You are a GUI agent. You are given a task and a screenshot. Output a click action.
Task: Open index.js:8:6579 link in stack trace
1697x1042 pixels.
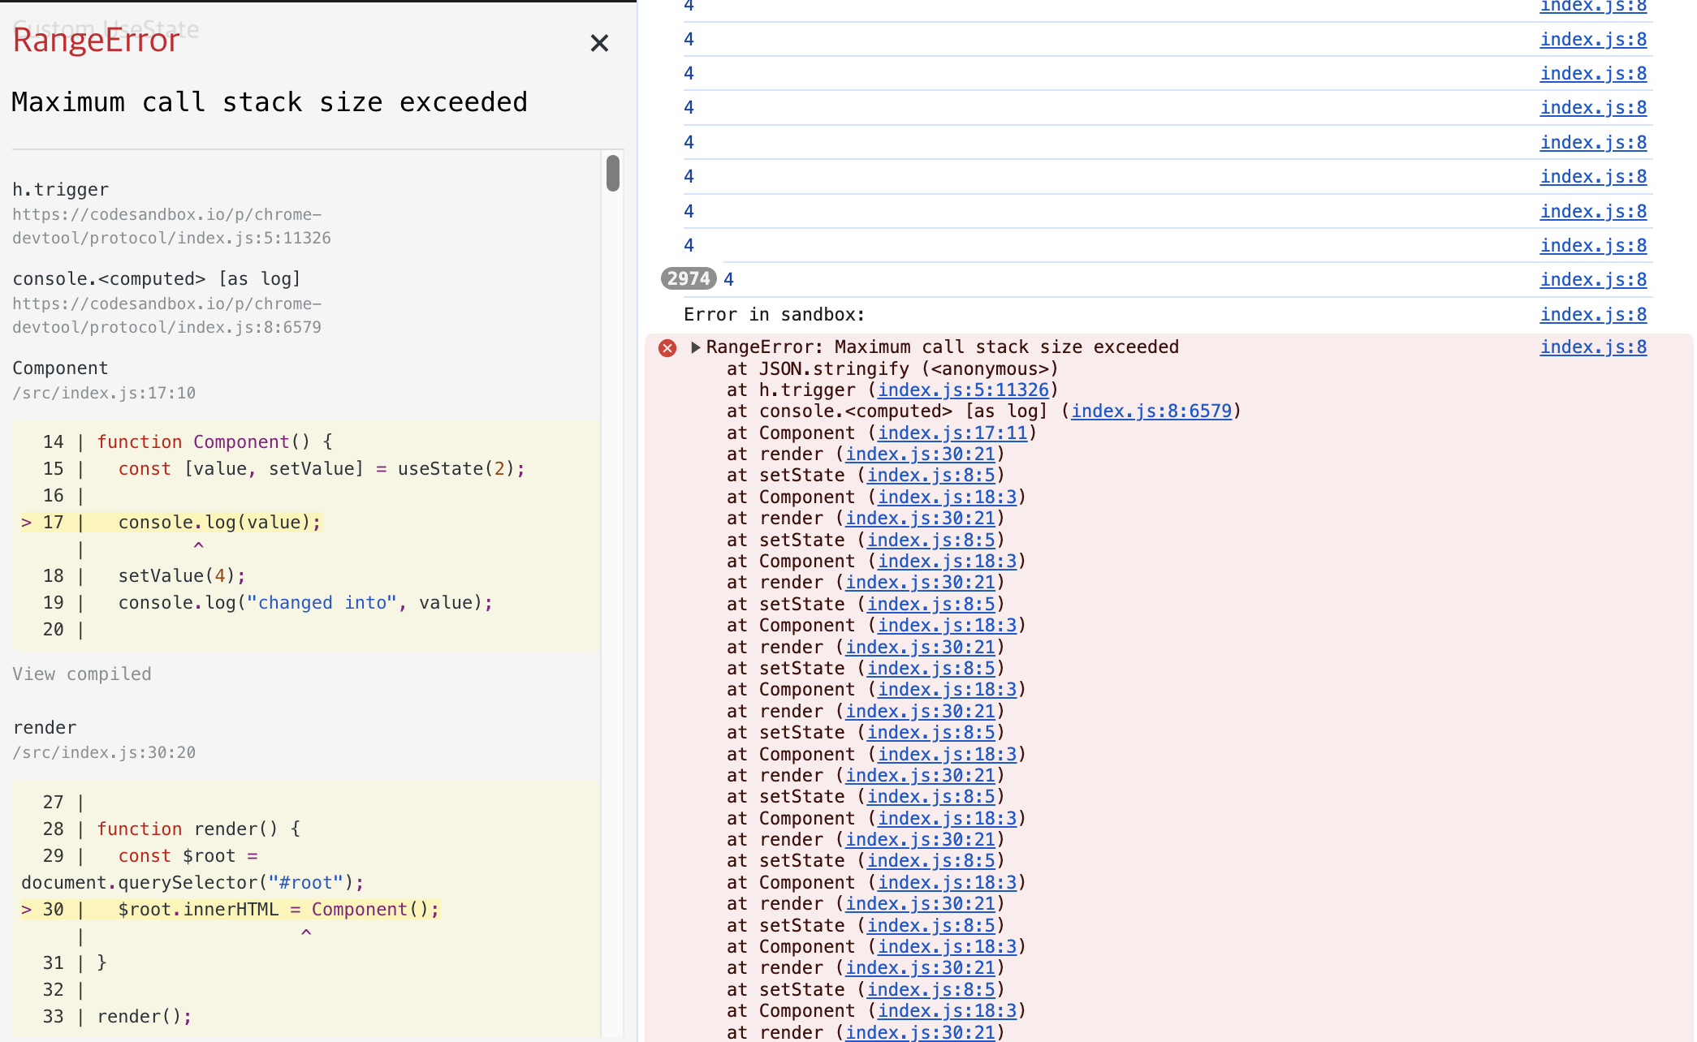pos(1151,411)
